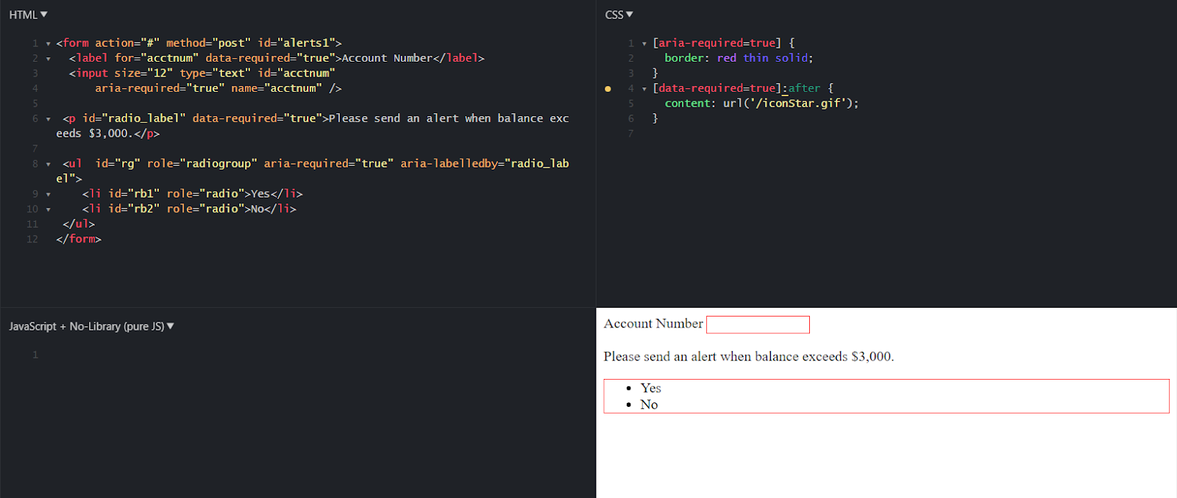This screenshot has width=1177, height=498.
Task: Fold the radio_label paragraph on HTML line 6
Action: click(49, 119)
